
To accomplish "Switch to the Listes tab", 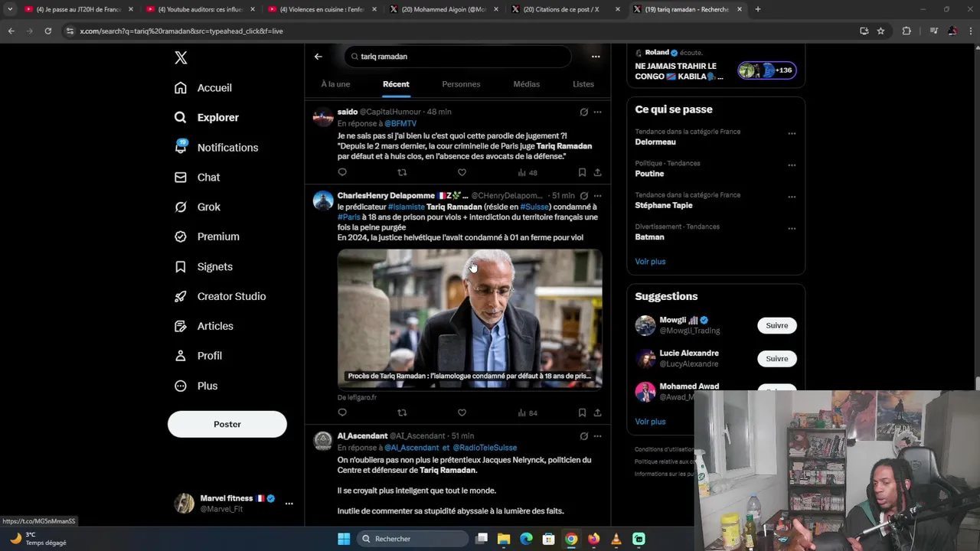I will point(583,84).
